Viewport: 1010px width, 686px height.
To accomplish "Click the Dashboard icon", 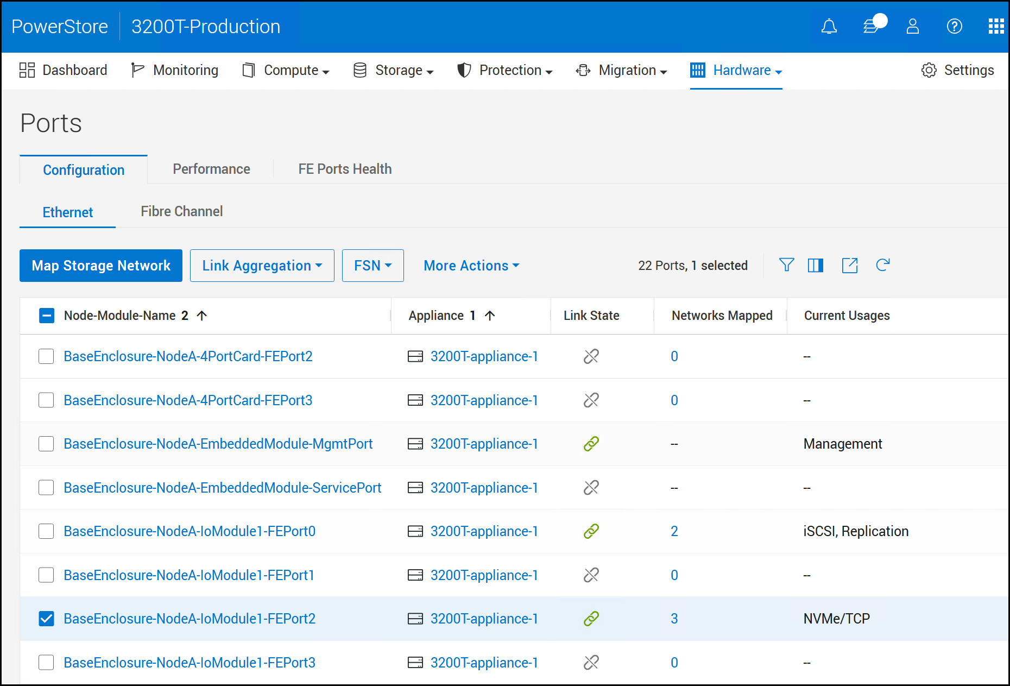I will [x=27, y=70].
